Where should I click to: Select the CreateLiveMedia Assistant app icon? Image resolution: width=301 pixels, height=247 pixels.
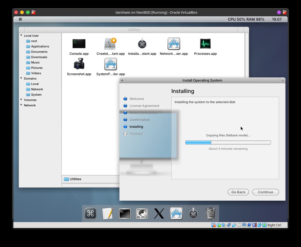pyautogui.click(x=110, y=44)
